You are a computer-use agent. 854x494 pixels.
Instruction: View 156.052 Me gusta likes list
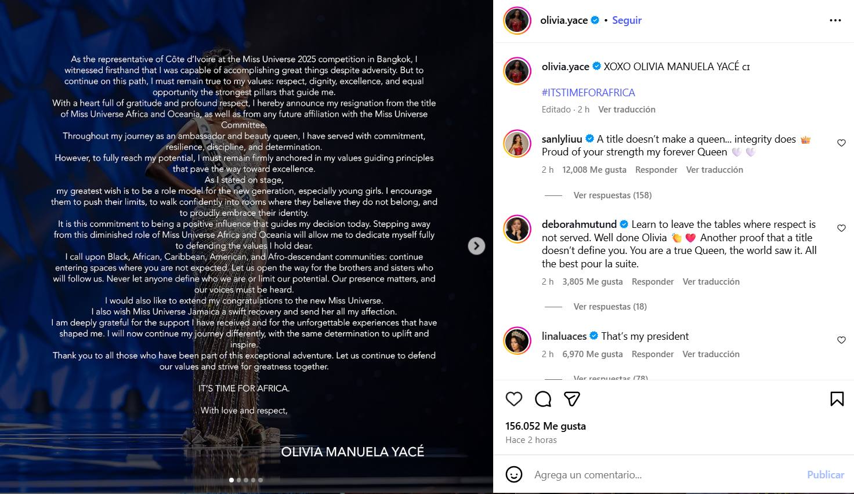[545, 426]
